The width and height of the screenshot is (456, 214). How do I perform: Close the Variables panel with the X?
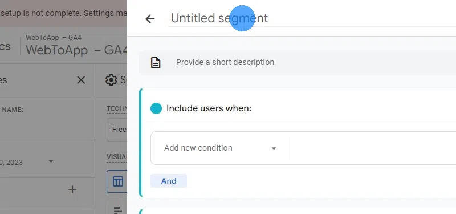point(81,80)
